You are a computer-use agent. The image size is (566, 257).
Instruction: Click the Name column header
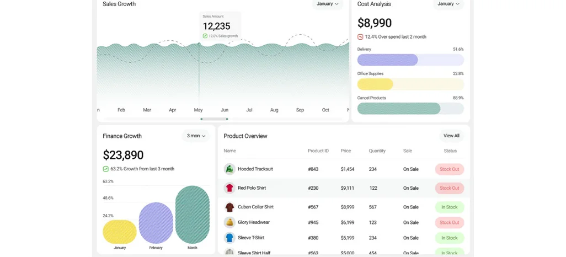tap(229, 151)
